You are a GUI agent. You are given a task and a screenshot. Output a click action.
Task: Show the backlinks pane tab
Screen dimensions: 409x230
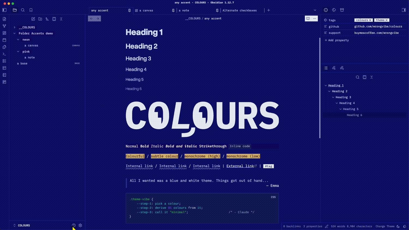pyautogui.click(x=334, y=68)
